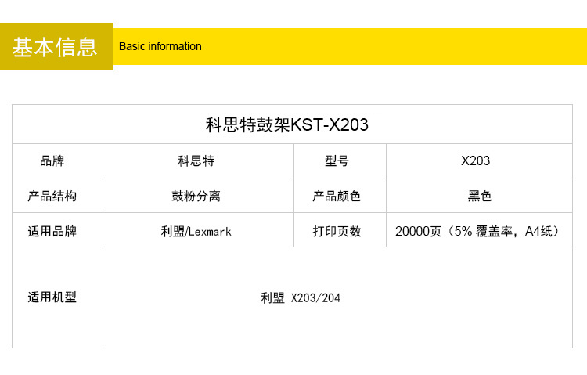Click the 'Basic information' subtitle text

tap(160, 46)
